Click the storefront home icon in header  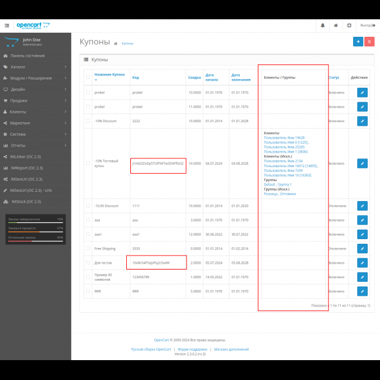pyautogui.click(x=336, y=25)
